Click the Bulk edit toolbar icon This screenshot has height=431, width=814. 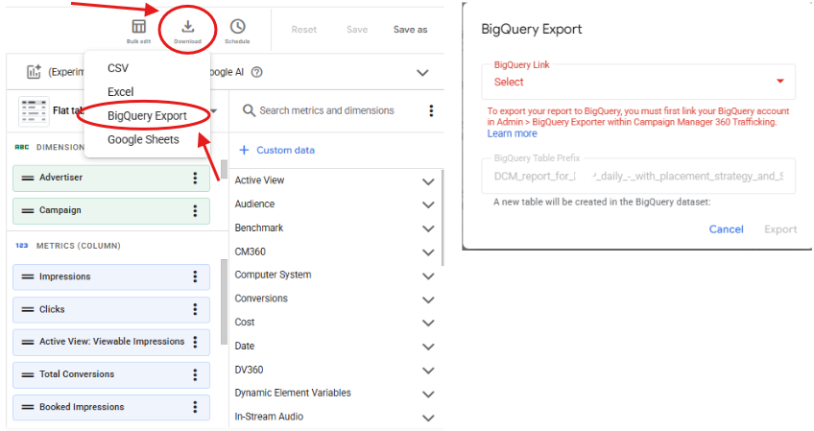(x=138, y=27)
